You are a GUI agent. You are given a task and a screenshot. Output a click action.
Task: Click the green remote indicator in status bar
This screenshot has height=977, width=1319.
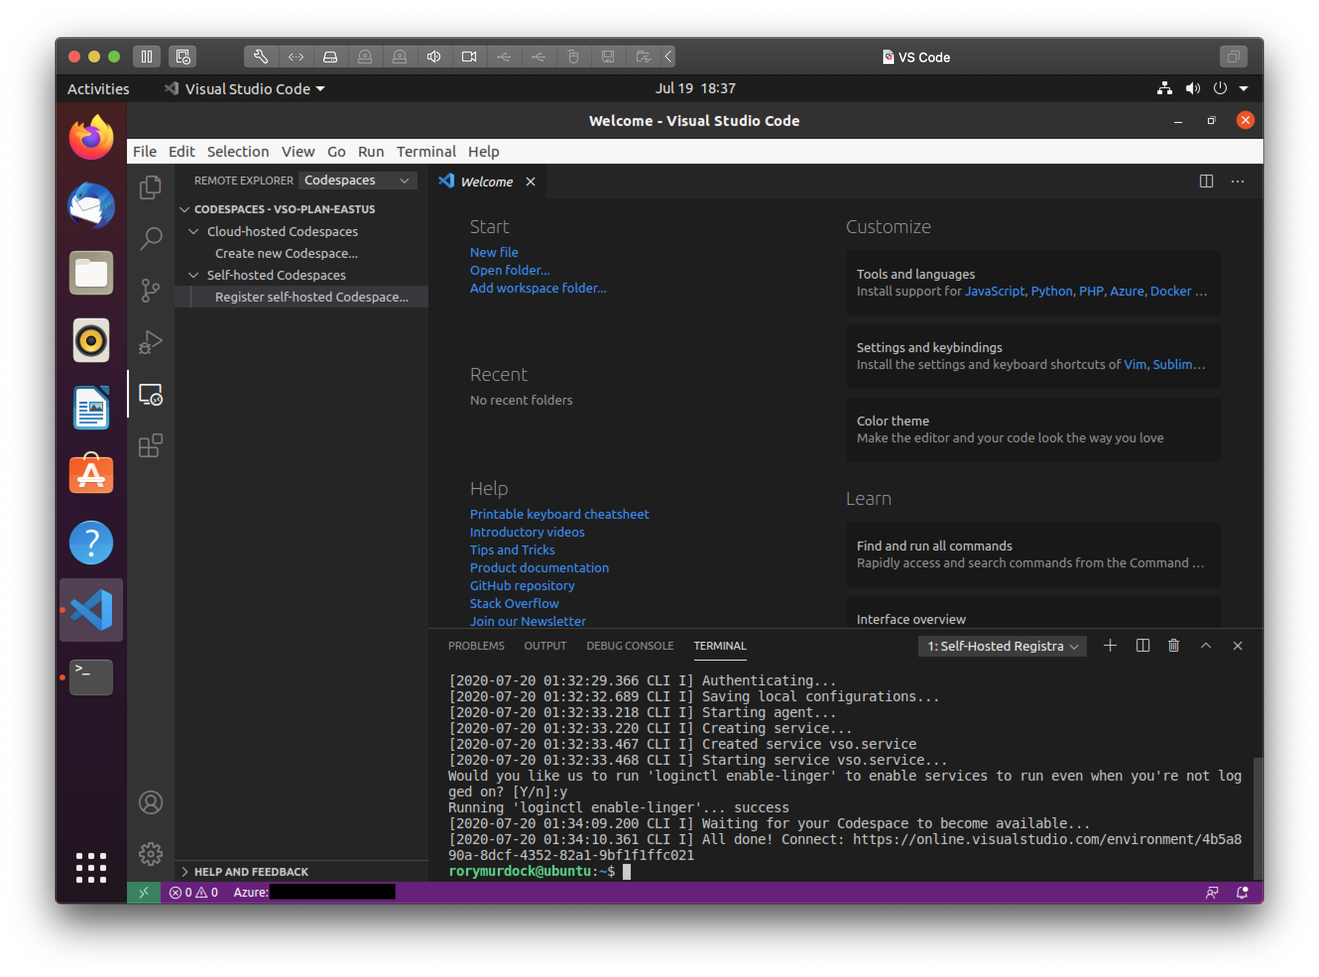point(144,892)
